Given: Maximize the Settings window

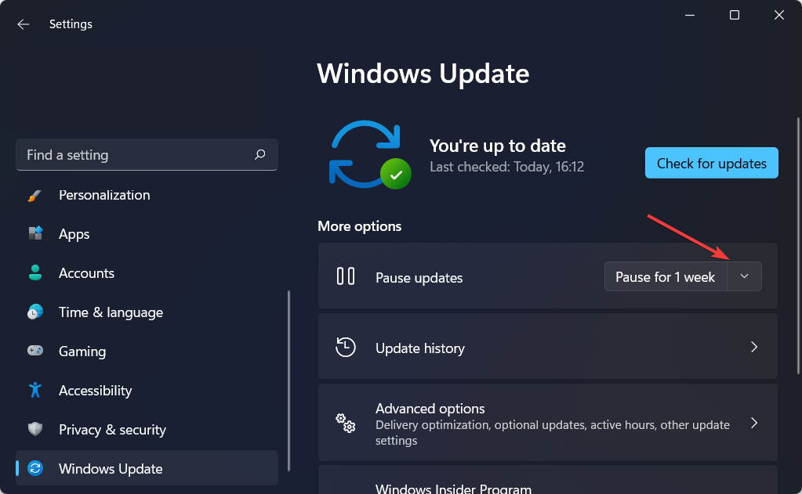Looking at the screenshot, I should pos(735,16).
